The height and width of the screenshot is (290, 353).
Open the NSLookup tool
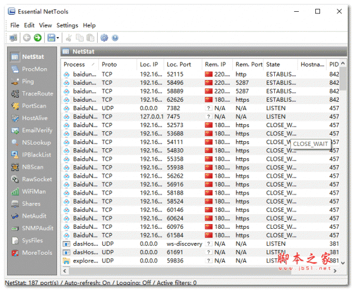click(32, 142)
